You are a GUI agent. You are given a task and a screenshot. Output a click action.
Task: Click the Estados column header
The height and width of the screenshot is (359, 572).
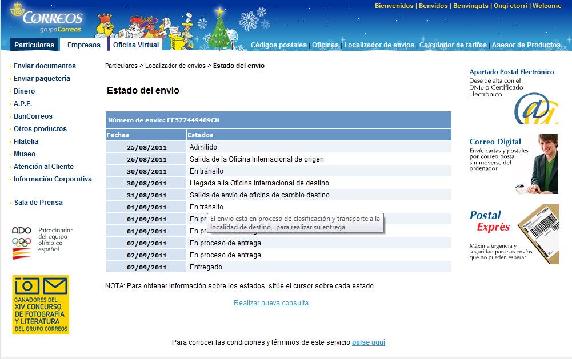319,135
